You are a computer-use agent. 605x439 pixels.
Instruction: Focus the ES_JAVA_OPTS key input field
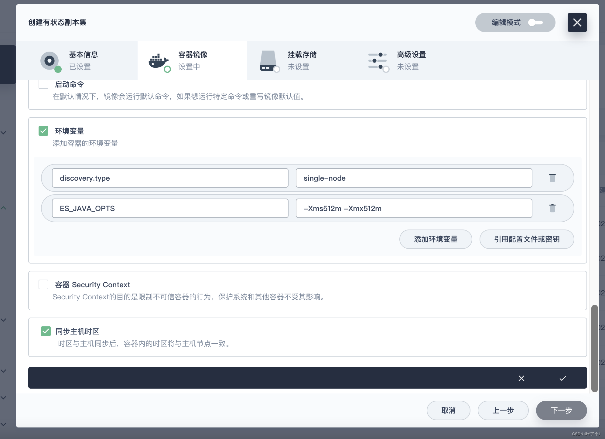(170, 208)
